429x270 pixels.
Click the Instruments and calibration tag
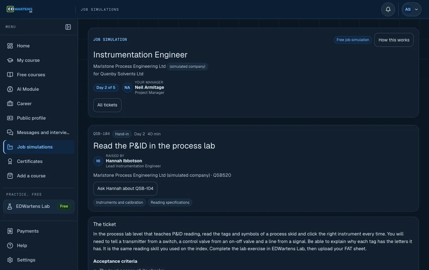coord(120,202)
